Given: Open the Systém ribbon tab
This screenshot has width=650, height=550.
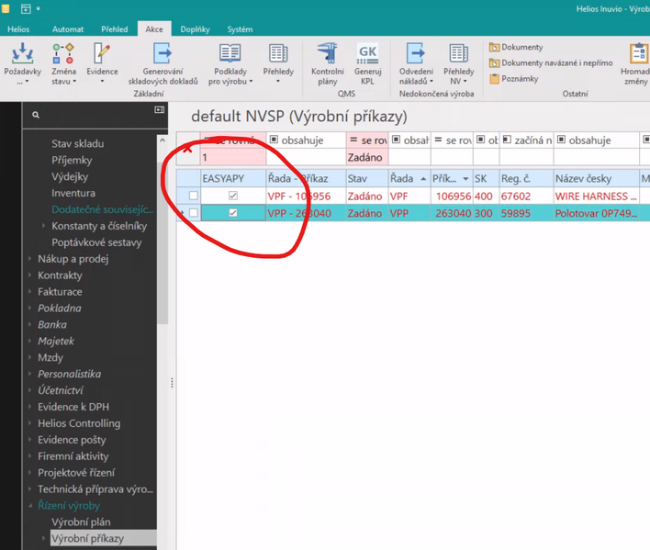Looking at the screenshot, I should (x=240, y=29).
